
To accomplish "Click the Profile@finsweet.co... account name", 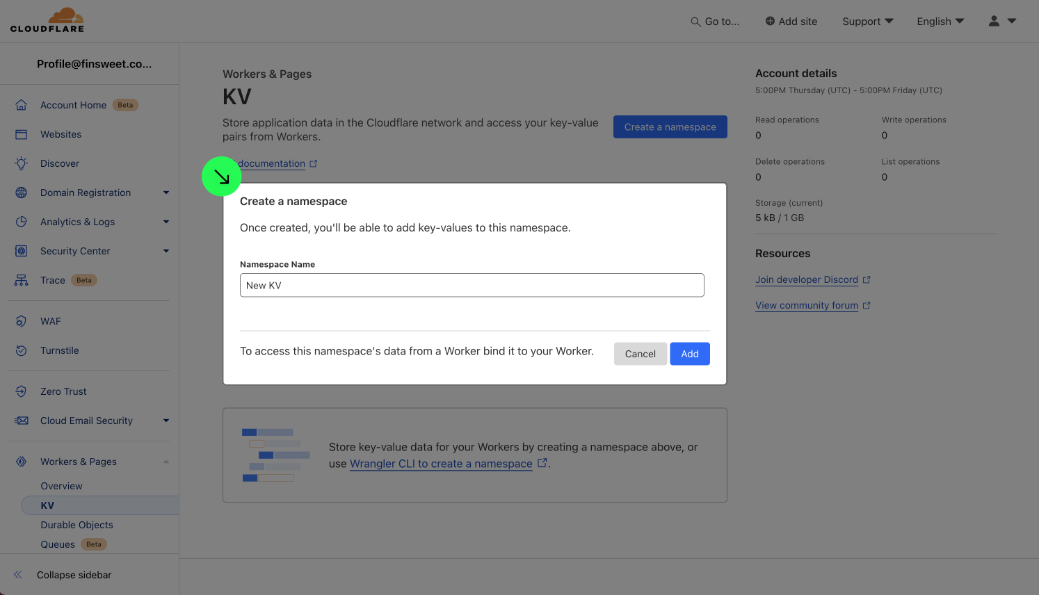I will [94, 64].
